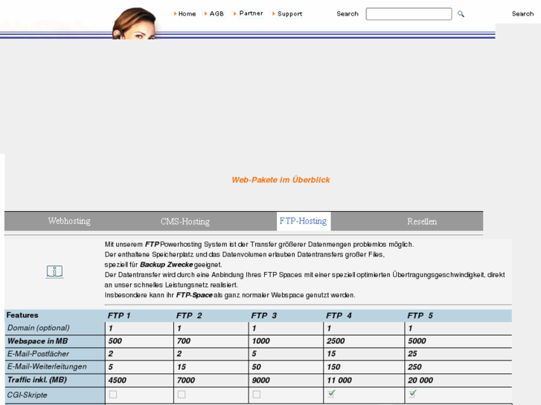The height and width of the screenshot is (405, 541).
Task: Click traffic value 9000
Action: pyautogui.click(x=261, y=380)
